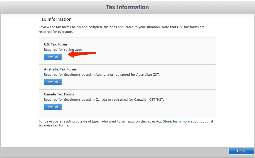Select the Australia Tax Forms heading
The height and width of the screenshot is (158, 255).
point(60,69)
